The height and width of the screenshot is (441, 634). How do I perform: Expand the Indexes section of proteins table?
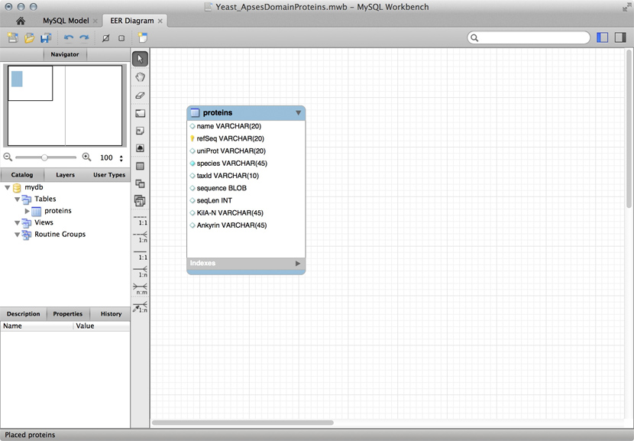click(x=298, y=264)
